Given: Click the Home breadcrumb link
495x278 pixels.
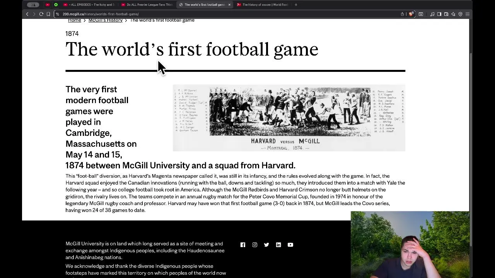Looking at the screenshot, I should pos(75,20).
